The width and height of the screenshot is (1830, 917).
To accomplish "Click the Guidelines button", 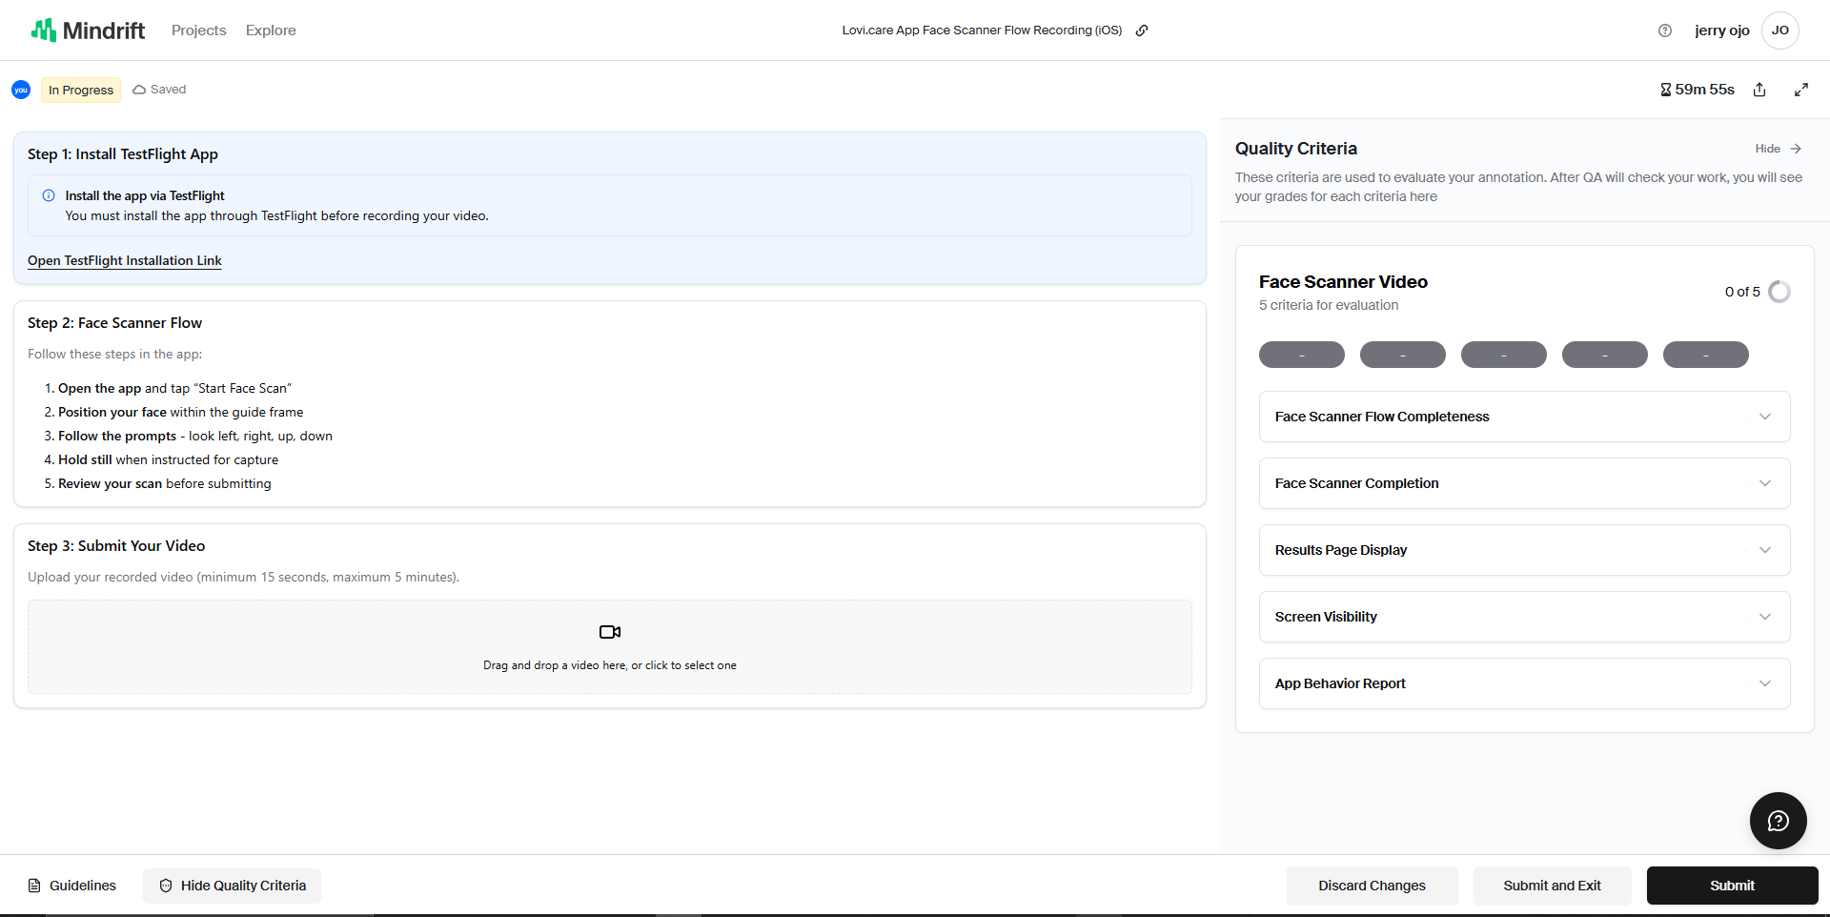I will click(72, 886).
